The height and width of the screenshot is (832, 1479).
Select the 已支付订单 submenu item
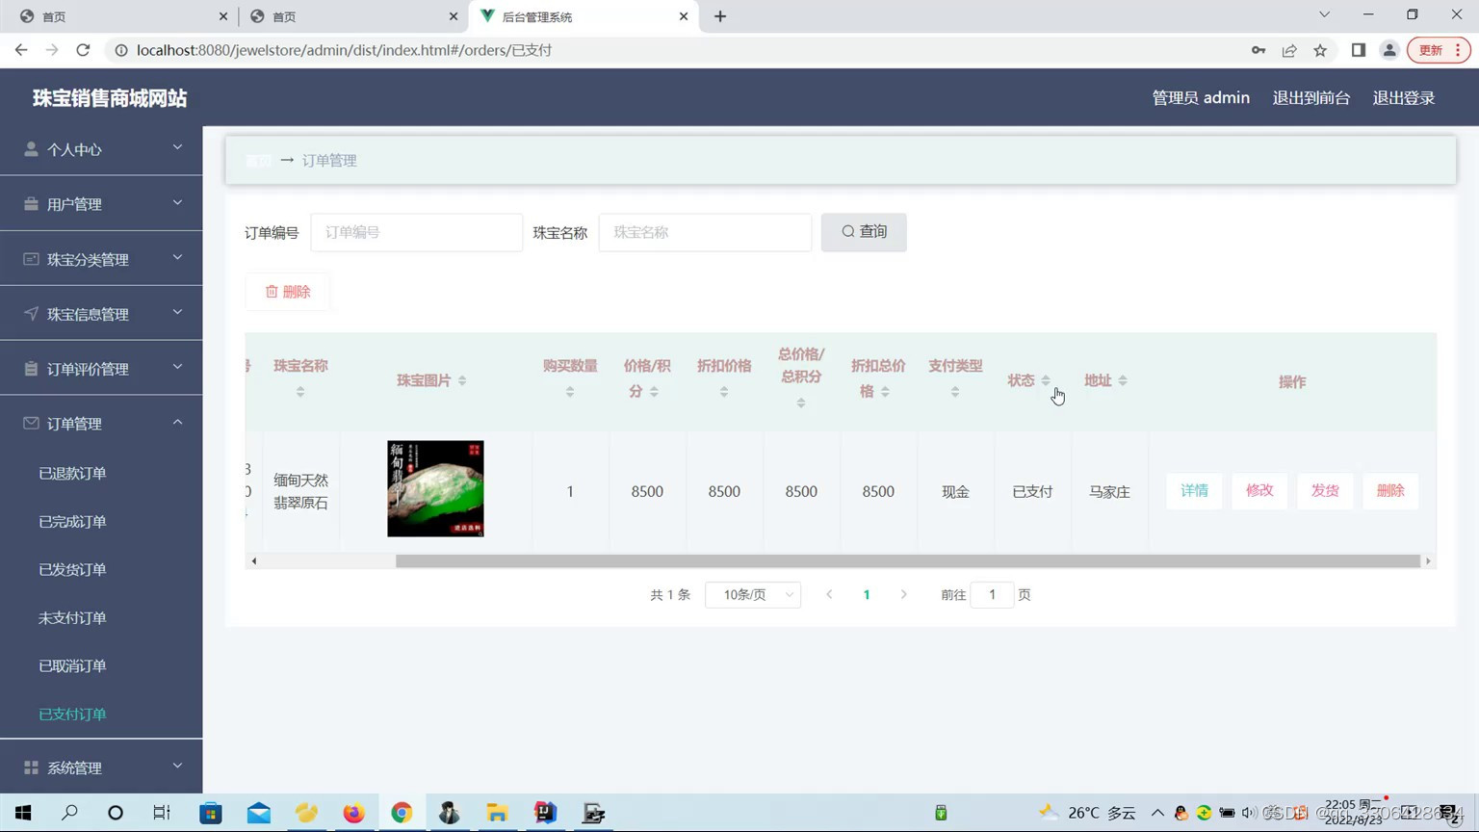pyautogui.click(x=72, y=714)
